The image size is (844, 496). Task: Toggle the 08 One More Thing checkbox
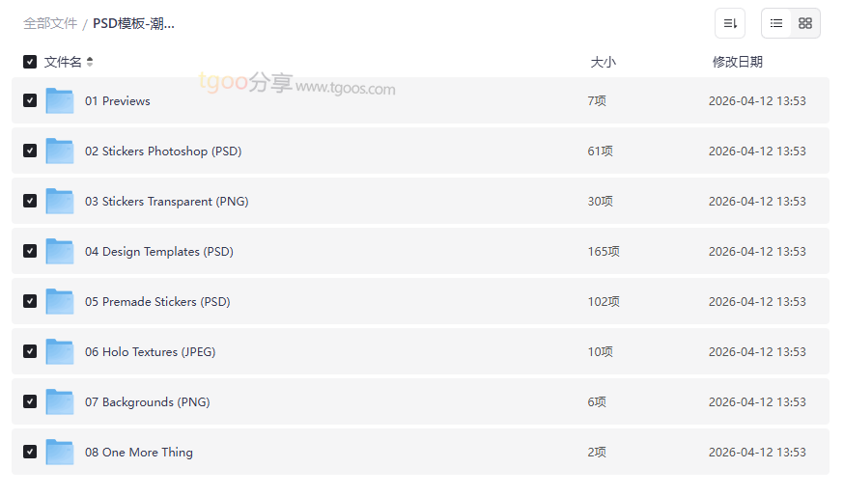(x=30, y=452)
